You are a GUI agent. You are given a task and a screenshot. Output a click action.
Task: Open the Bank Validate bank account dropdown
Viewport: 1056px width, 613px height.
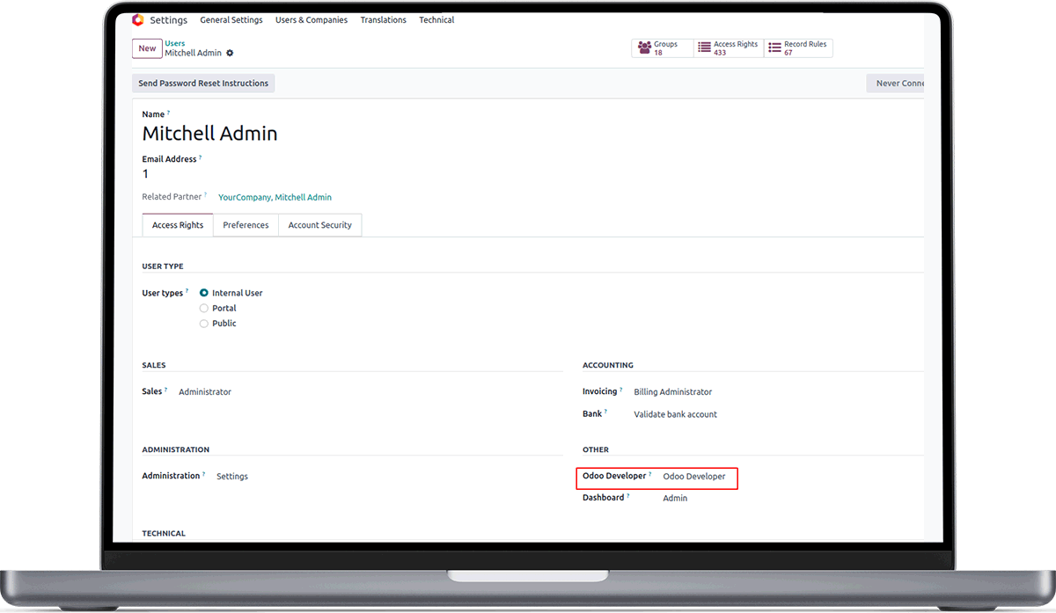[x=676, y=414]
